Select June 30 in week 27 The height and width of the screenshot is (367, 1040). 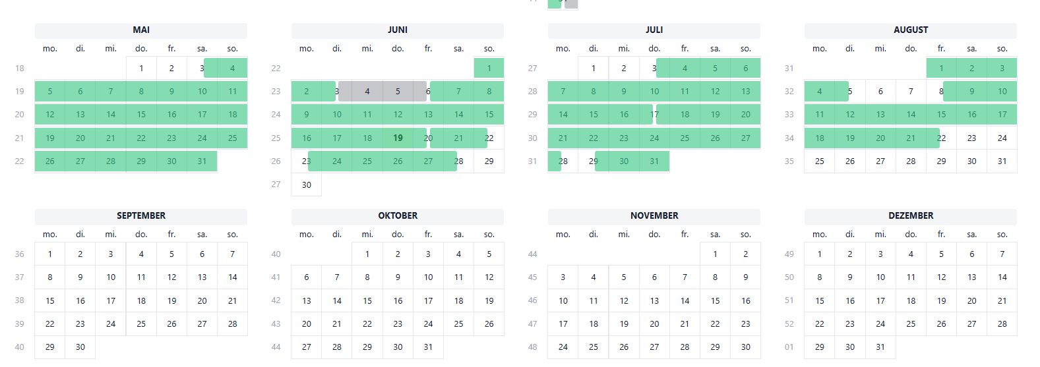(x=307, y=185)
